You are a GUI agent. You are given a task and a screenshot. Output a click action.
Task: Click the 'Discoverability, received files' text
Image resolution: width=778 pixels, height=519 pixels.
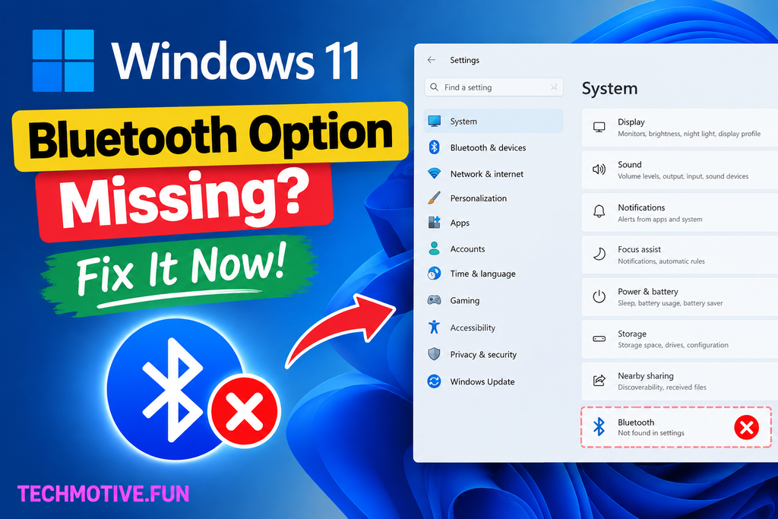click(662, 387)
